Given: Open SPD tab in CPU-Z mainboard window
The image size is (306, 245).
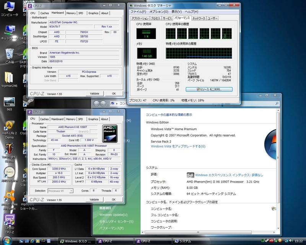Looking at the screenshot, I should (81, 13).
